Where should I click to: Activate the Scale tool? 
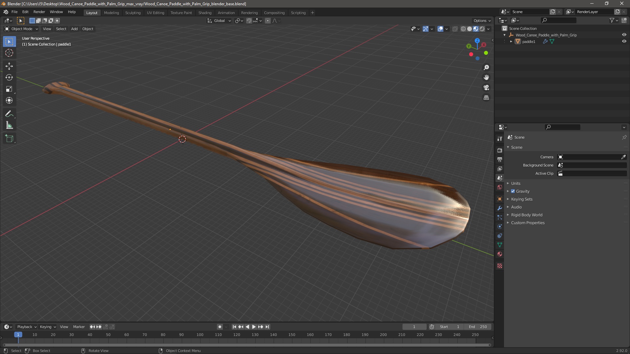9,89
